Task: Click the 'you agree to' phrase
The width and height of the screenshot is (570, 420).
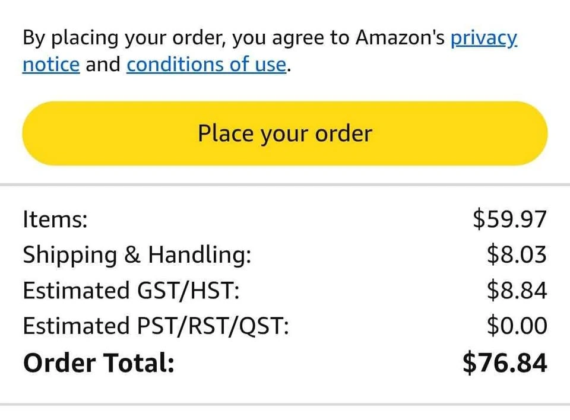Action: tap(290, 38)
